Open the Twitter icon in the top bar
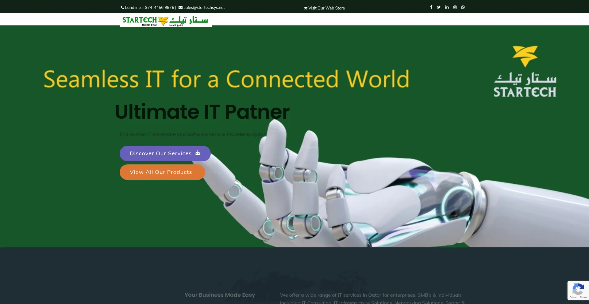589x304 pixels. [439, 7]
